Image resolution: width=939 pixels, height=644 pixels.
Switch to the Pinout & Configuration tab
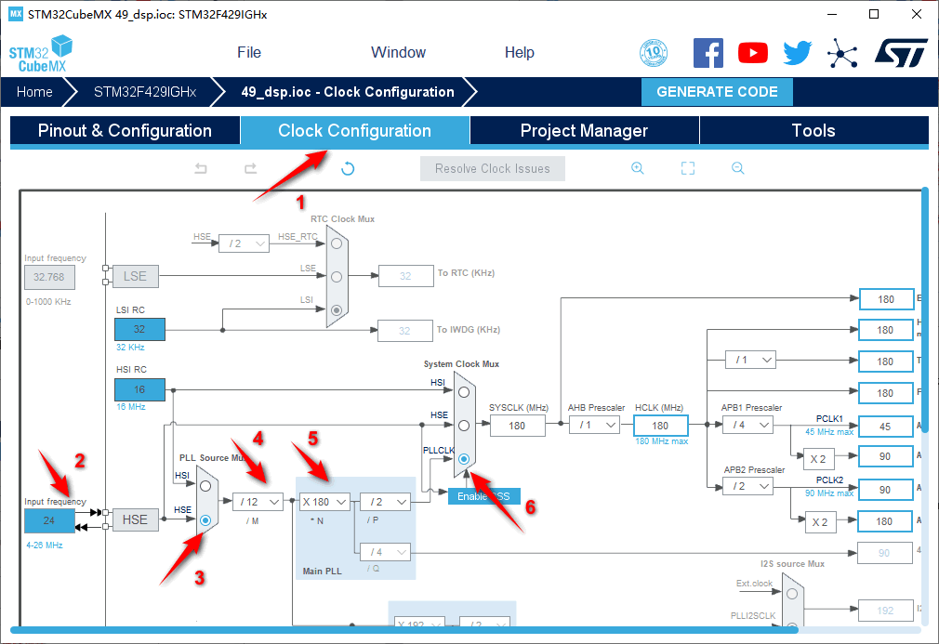point(125,131)
